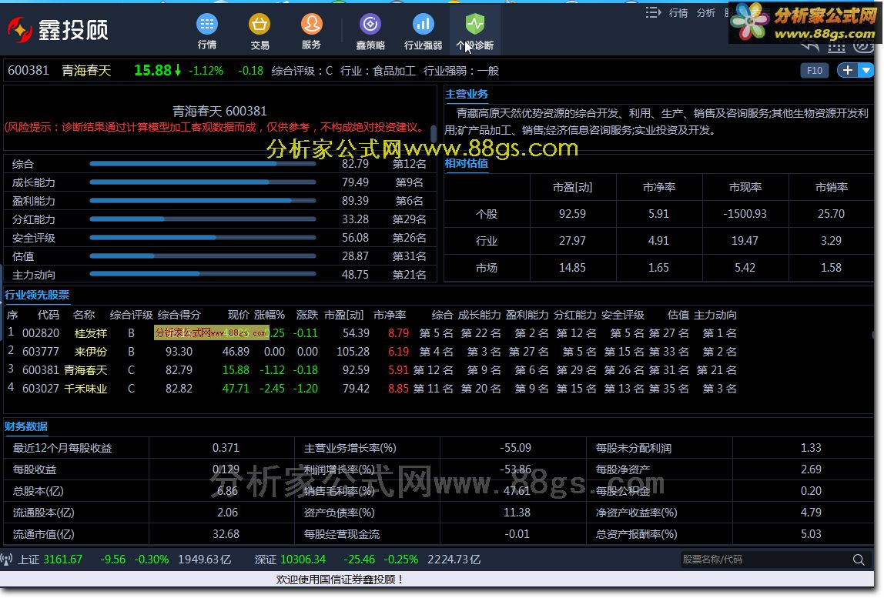884x598 pixels.
Task: Click the 市净率 column header in leaders table
Action: tap(390, 315)
